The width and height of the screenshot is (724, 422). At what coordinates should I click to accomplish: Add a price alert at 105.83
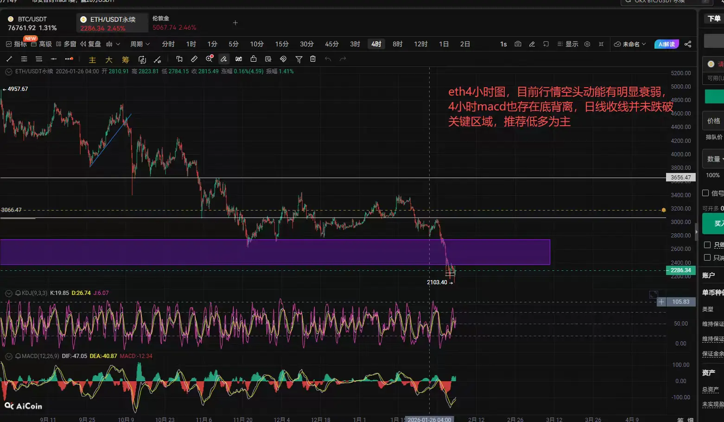click(x=661, y=302)
